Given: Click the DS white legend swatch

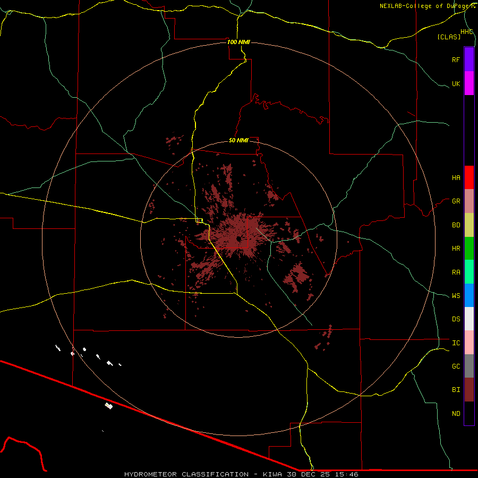Looking at the screenshot, I should point(469,319).
